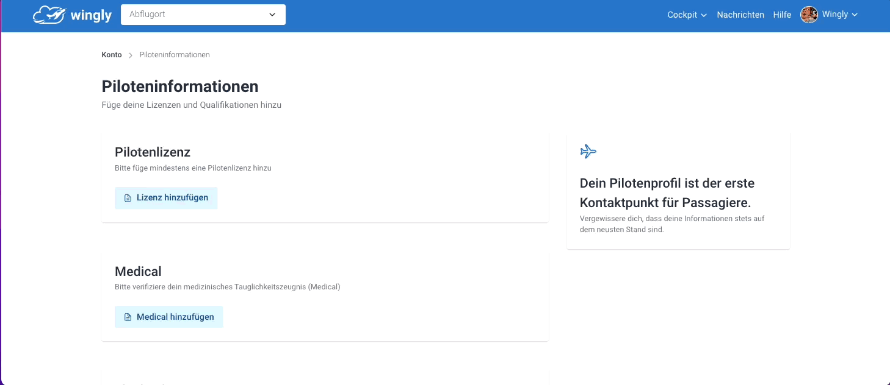Click the blue airplane icon in info card
This screenshot has width=890, height=385.
coord(588,151)
